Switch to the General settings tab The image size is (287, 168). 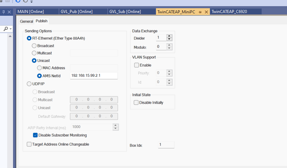point(26,21)
